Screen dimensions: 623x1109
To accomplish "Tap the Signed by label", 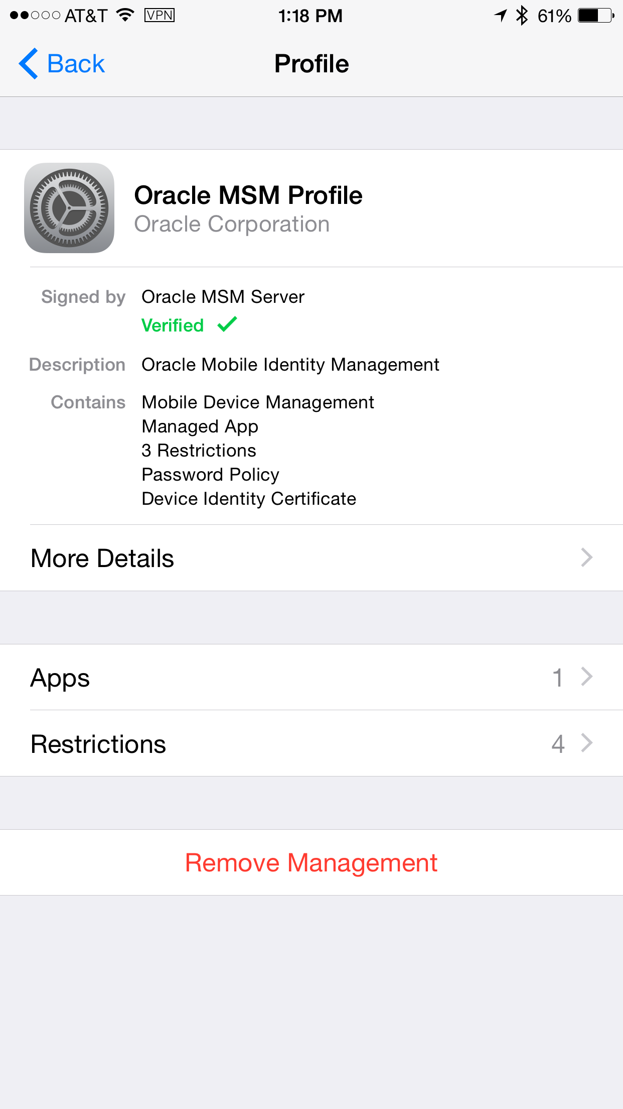I will [83, 297].
